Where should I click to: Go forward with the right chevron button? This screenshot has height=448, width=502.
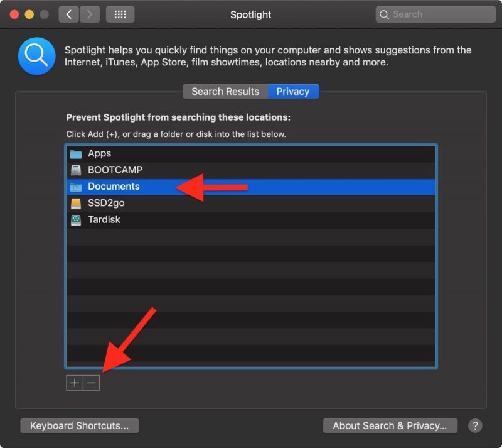[x=90, y=14]
